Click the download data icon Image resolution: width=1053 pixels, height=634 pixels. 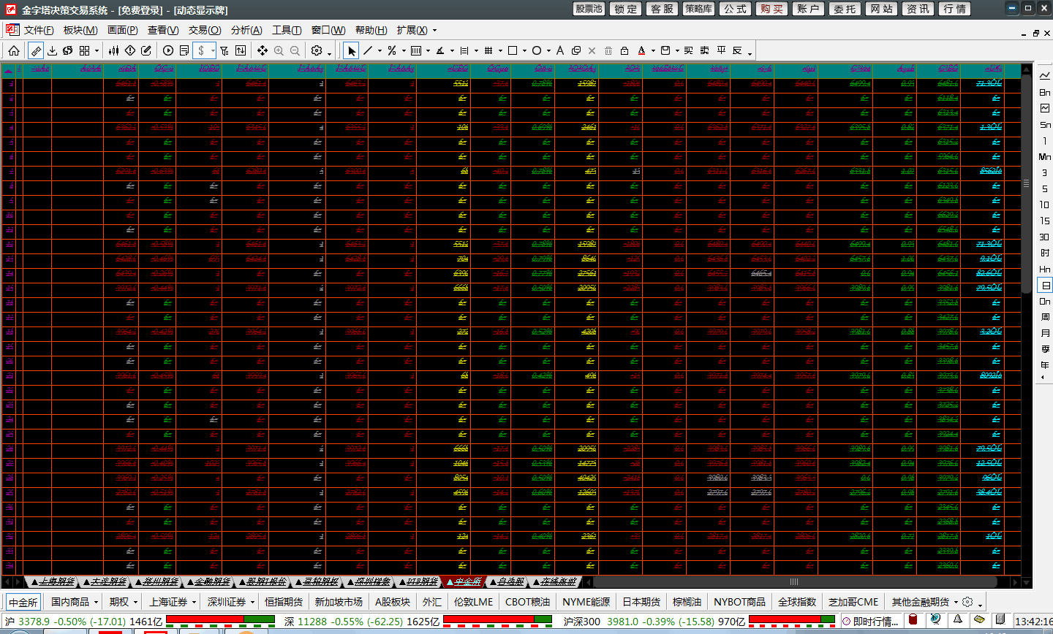pyautogui.click(x=52, y=50)
